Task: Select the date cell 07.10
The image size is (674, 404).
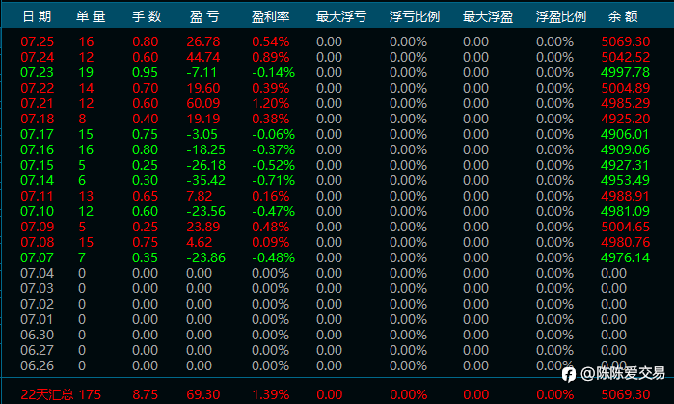Action: pos(38,211)
